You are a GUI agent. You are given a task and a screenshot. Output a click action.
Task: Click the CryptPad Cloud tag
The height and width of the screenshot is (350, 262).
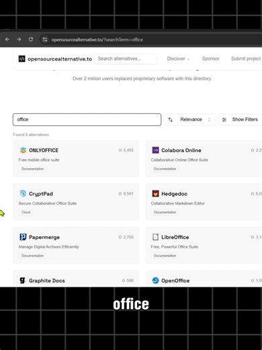[x=26, y=212]
